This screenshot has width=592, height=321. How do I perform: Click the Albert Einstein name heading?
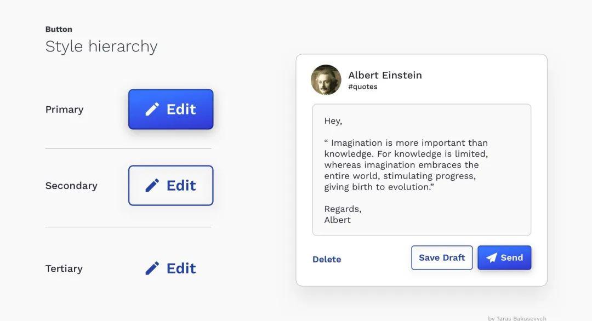point(385,75)
